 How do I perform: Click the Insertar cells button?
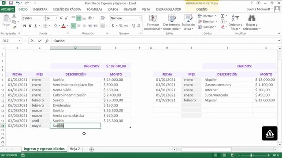(207, 16)
